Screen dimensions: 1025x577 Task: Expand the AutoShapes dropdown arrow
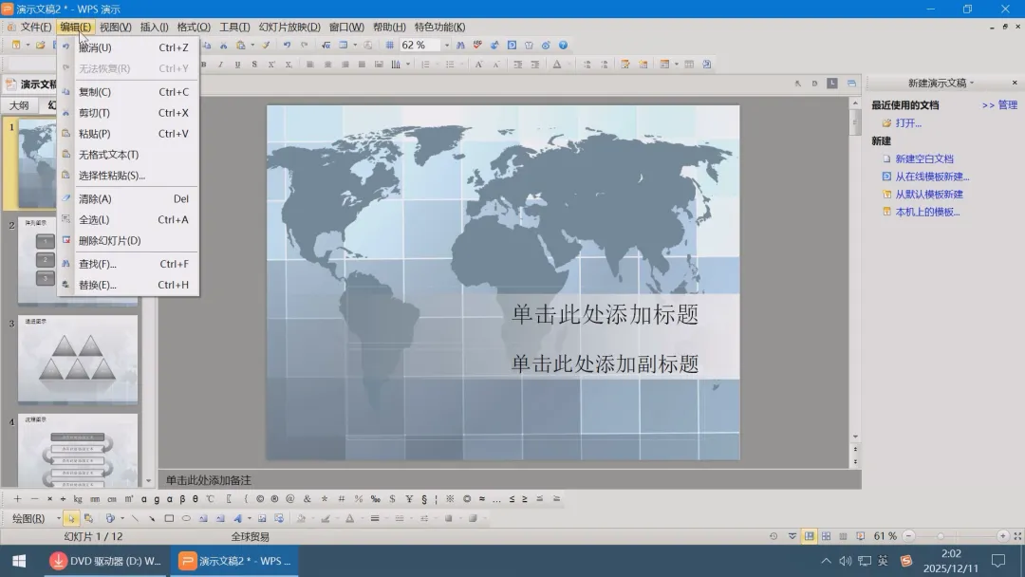(122, 518)
